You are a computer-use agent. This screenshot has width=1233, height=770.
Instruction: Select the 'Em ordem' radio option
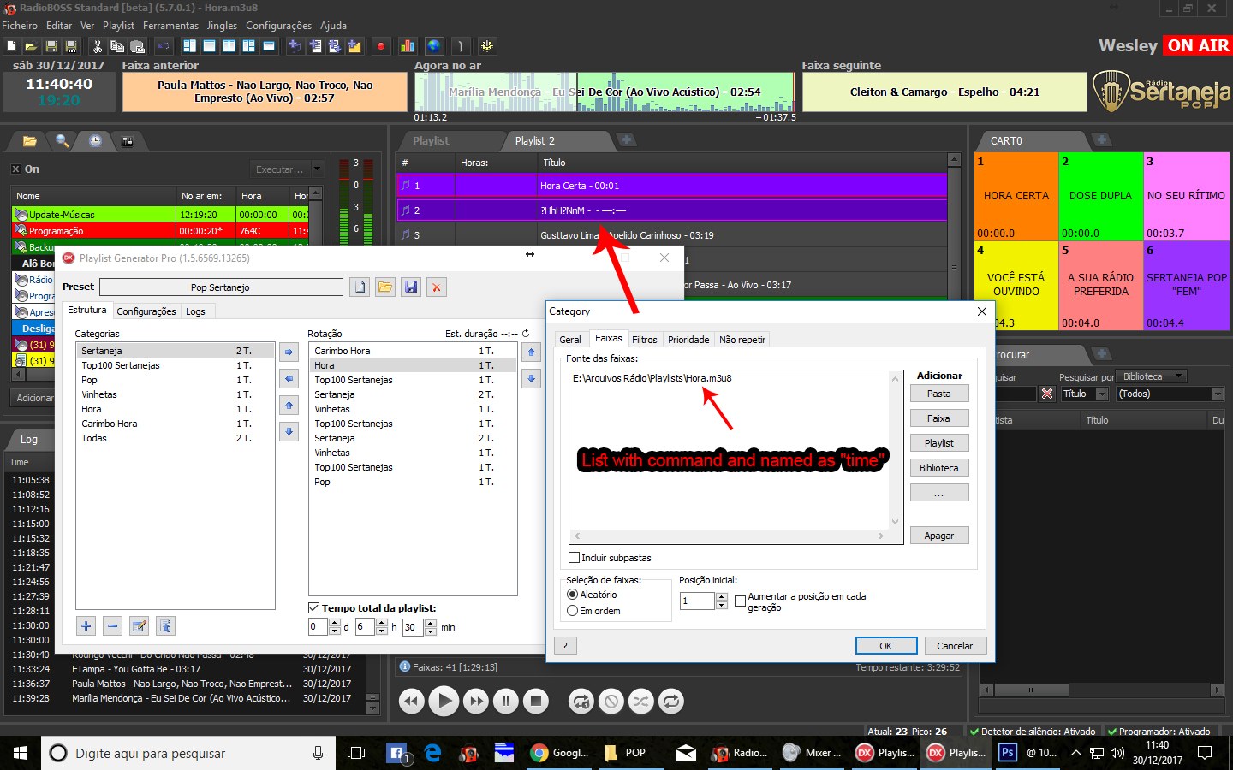573,611
